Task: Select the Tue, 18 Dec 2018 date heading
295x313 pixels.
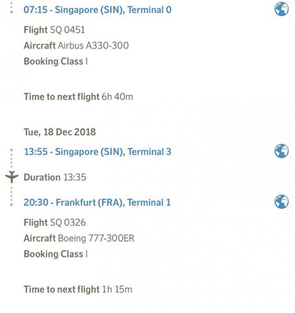Action: click(60, 132)
